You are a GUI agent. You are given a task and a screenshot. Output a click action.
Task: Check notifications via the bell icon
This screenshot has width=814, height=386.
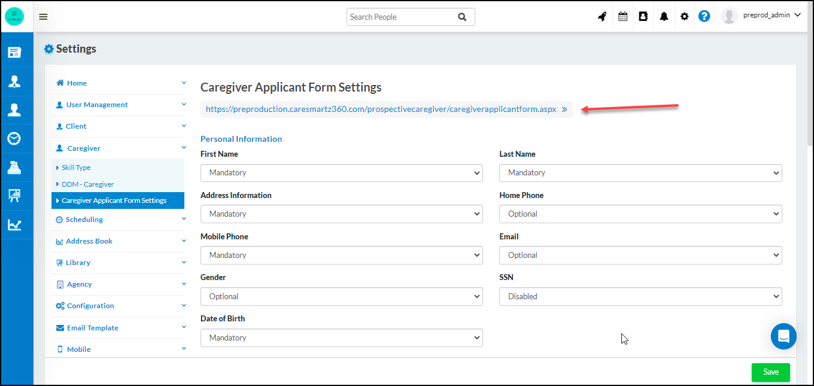tap(664, 16)
